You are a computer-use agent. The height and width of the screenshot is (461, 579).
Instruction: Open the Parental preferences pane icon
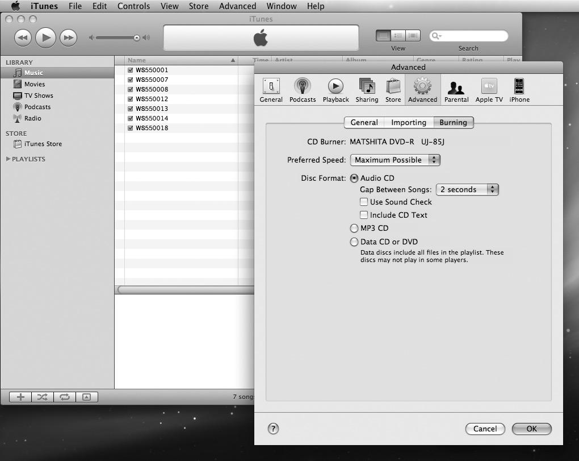(x=456, y=90)
